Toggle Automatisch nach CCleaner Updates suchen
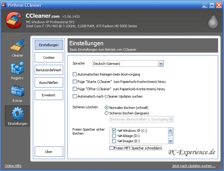 [75, 96]
